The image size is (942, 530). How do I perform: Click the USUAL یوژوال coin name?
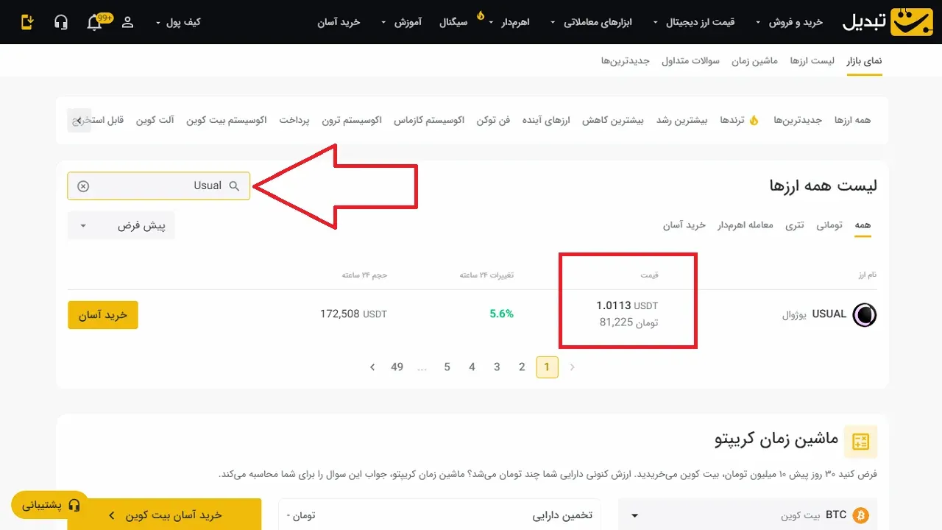coord(815,314)
